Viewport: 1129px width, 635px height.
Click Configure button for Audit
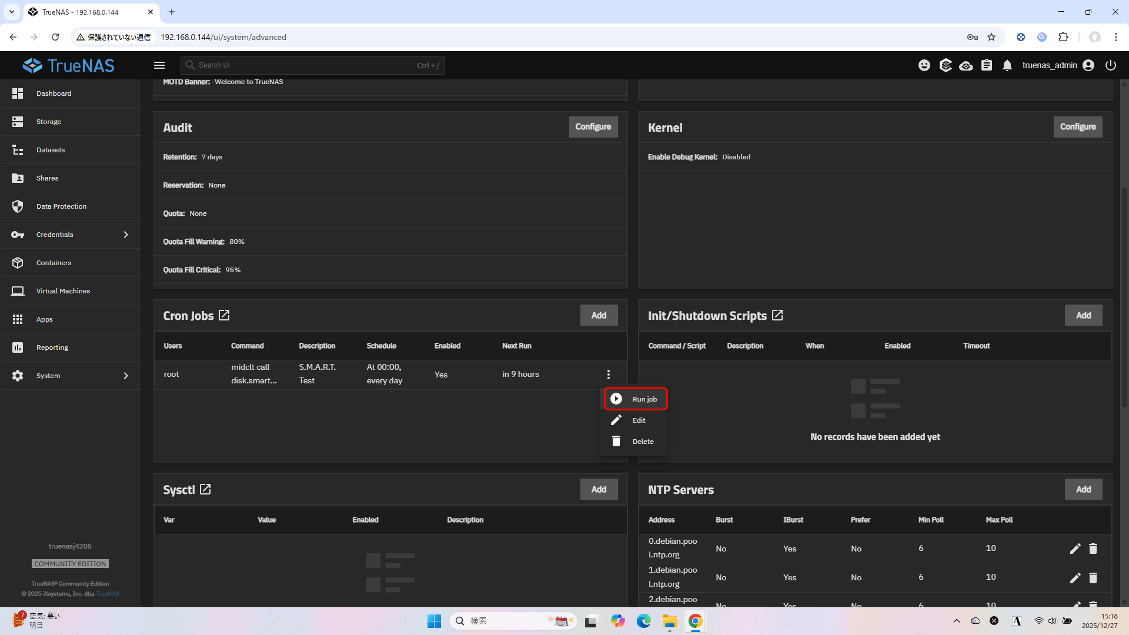click(x=593, y=127)
